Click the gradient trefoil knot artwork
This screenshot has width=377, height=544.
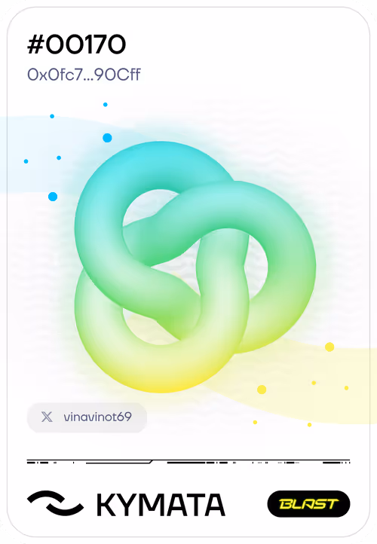195,267
